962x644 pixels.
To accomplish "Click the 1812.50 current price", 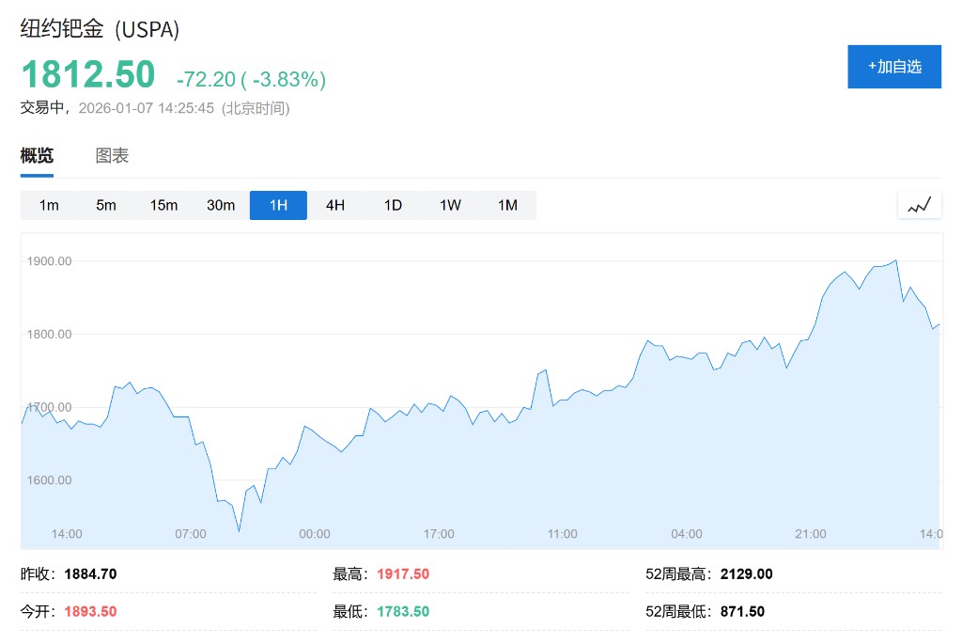I will pyautogui.click(x=87, y=74).
